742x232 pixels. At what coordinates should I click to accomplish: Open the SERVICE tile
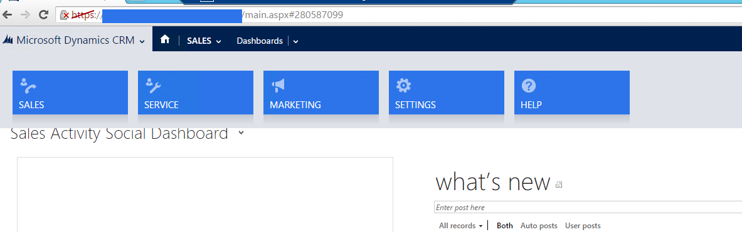[196, 93]
